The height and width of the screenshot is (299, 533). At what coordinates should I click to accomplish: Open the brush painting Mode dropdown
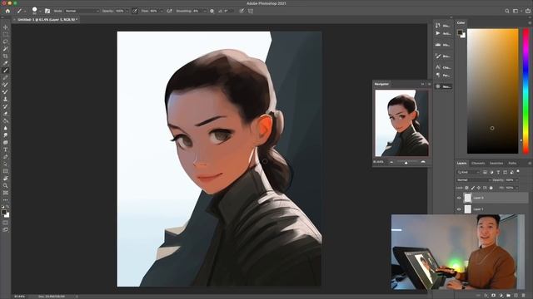point(82,11)
